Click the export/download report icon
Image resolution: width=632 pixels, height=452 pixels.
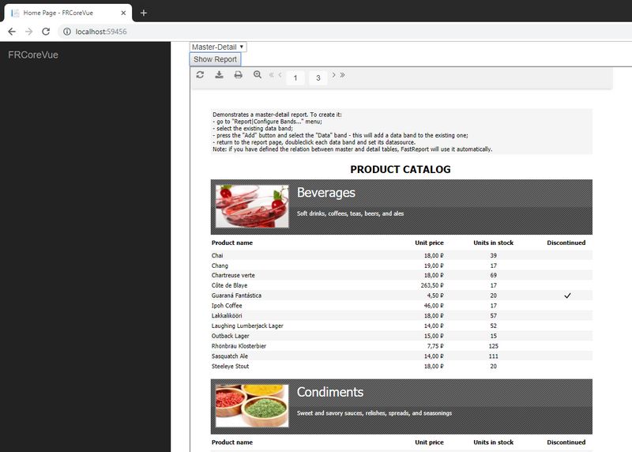click(220, 75)
